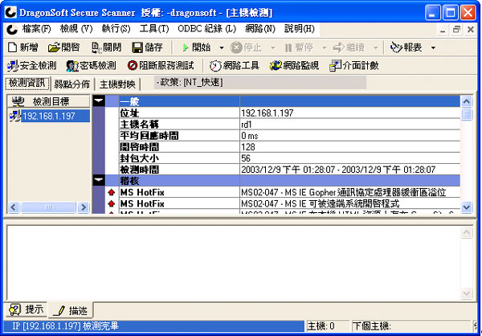Collapse the 稽核 audit section
The height and width of the screenshot is (336, 482).
coord(99,181)
